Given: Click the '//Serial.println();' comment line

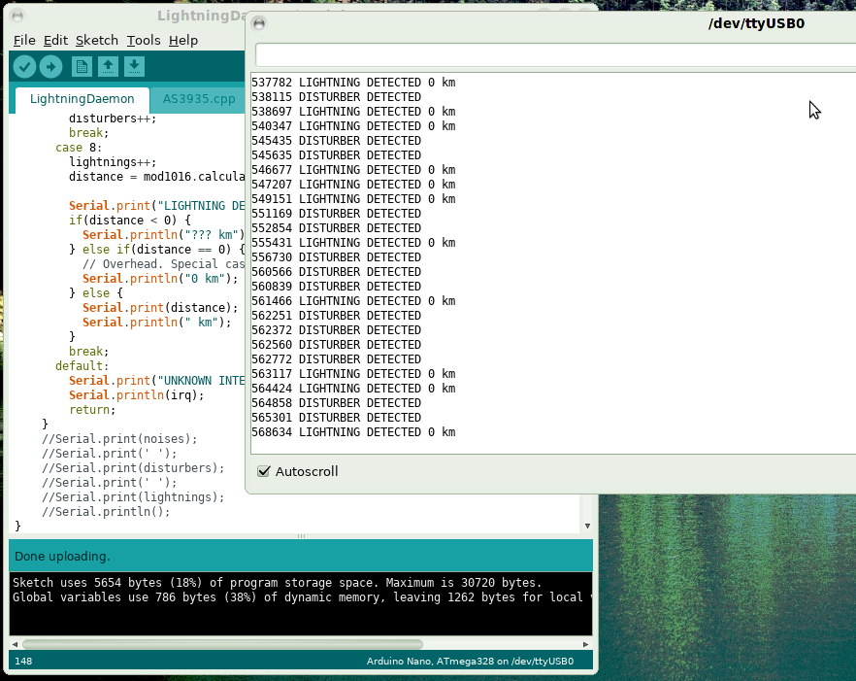Looking at the screenshot, I should click(x=106, y=512).
